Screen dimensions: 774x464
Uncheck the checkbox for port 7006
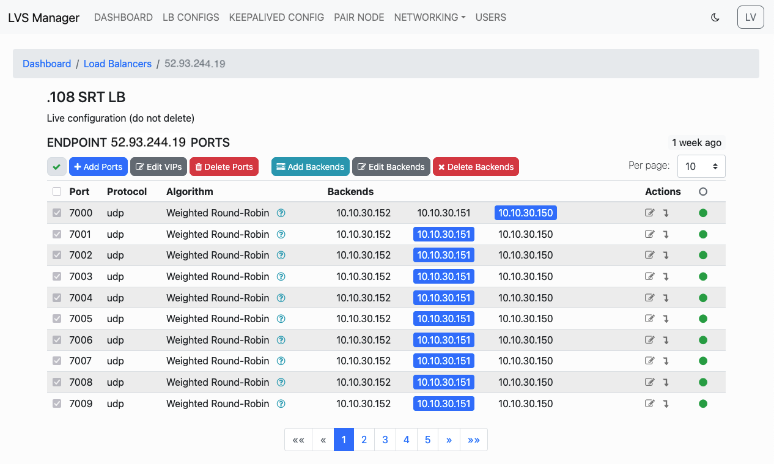click(57, 340)
